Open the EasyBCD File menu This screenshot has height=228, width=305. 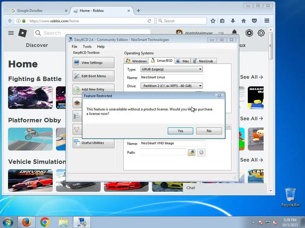74,47
